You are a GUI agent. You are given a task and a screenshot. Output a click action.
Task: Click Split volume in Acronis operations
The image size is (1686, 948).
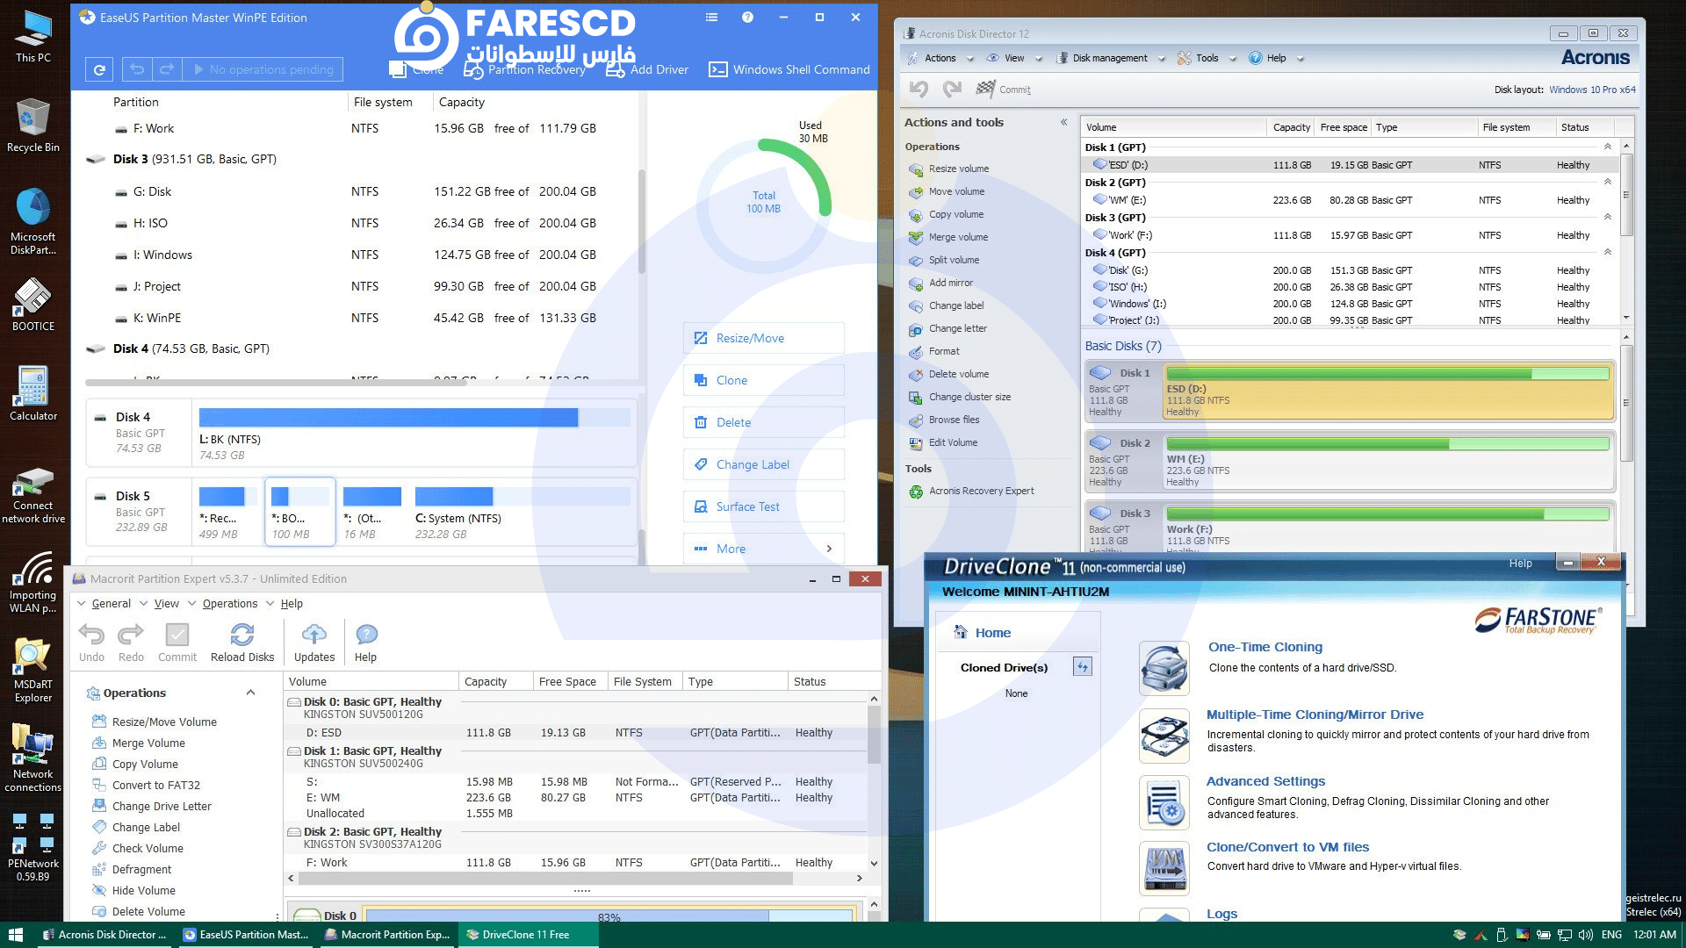954,260
